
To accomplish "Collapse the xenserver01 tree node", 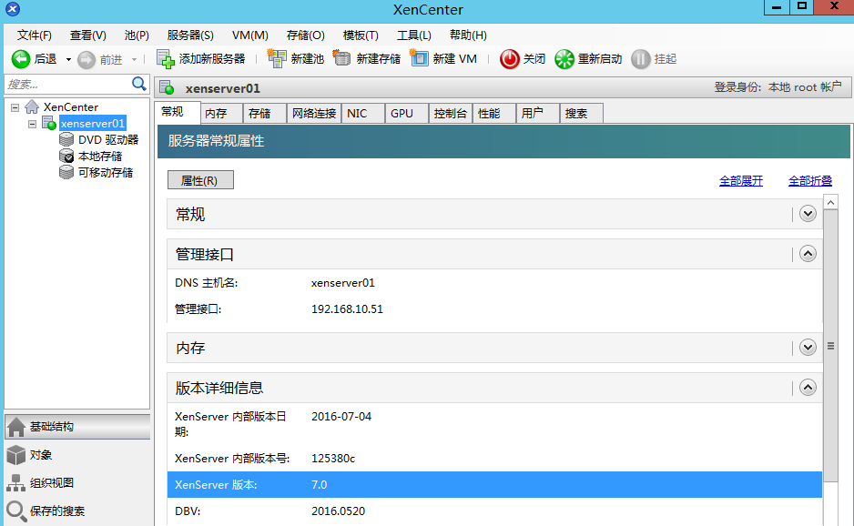I will click(x=32, y=124).
